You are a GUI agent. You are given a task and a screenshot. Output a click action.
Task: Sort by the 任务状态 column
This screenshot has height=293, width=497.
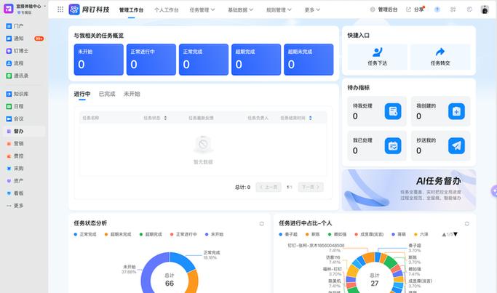click(165, 118)
